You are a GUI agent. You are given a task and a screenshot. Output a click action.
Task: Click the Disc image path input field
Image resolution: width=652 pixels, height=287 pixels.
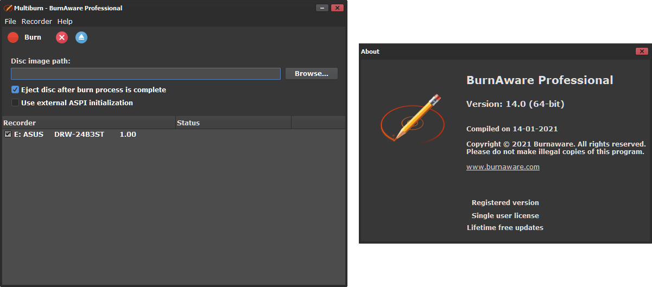pyautogui.click(x=145, y=74)
